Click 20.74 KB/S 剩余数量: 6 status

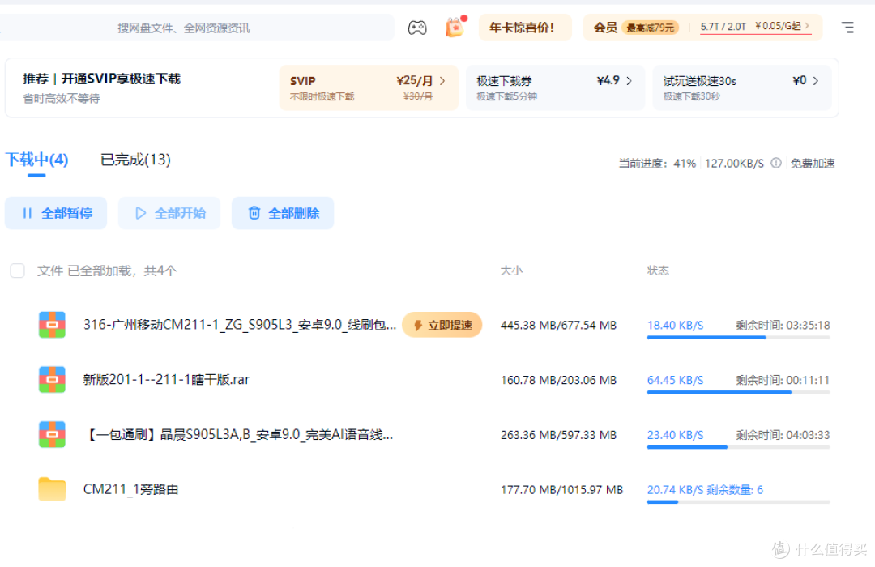pos(705,489)
